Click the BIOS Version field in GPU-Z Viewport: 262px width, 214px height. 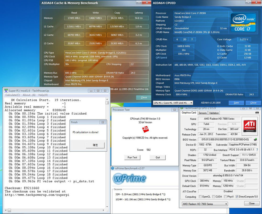click(225, 140)
